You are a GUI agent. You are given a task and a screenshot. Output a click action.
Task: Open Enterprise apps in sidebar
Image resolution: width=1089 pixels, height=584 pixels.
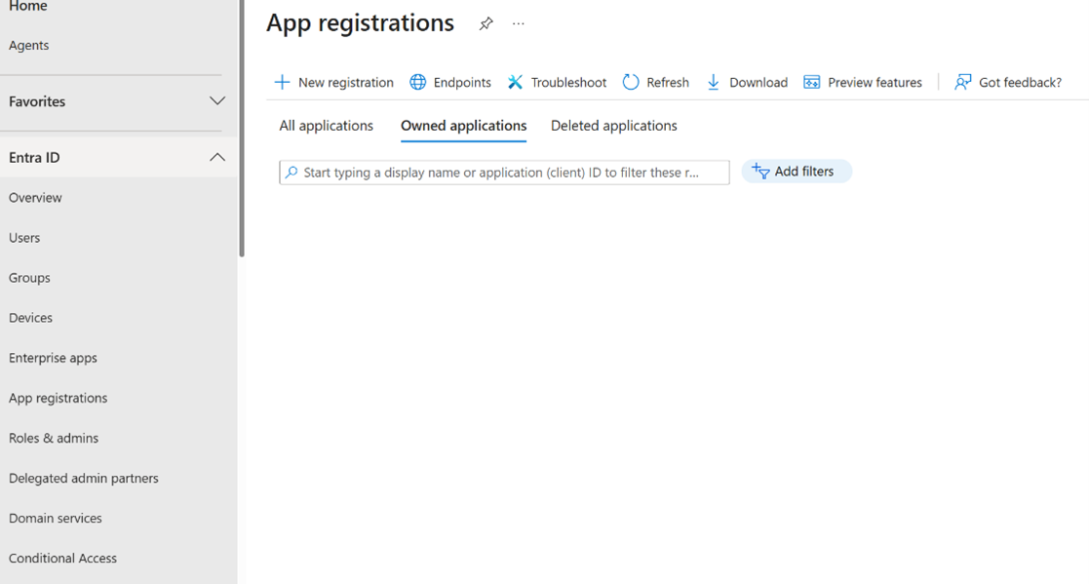point(53,358)
